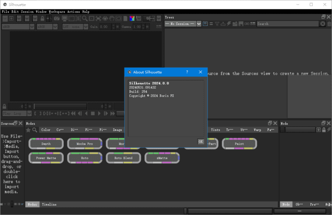Image resolution: width=332 pixels, height=215 pixels.
Task: Click the search magnifier icon in Nodes panel
Action: pyautogui.click(x=35, y=130)
